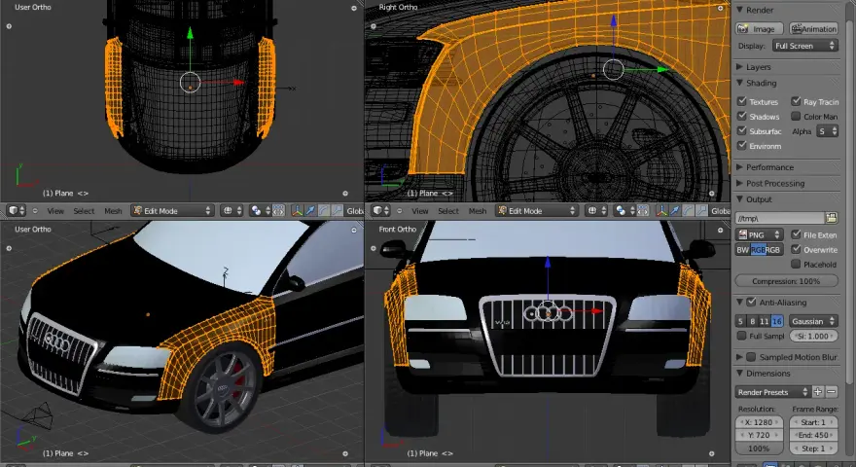Image resolution: width=856 pixels, height=467 pixels.
Task: Toggle Overwrite checkbox
Action: [796, 250]
